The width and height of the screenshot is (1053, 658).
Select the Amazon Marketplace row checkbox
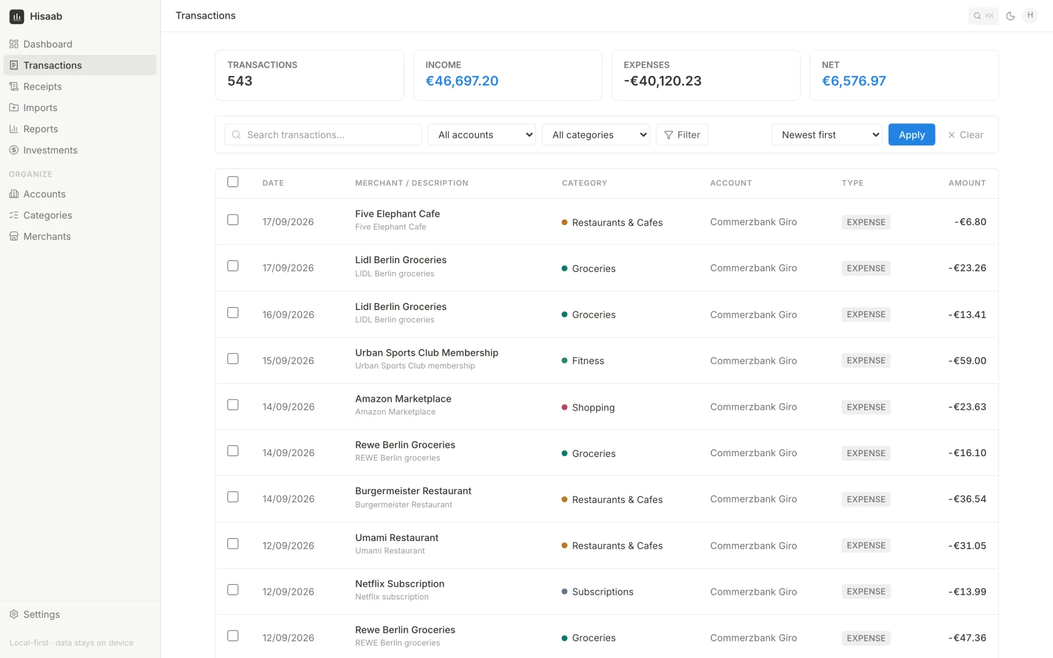coord(233,405)
